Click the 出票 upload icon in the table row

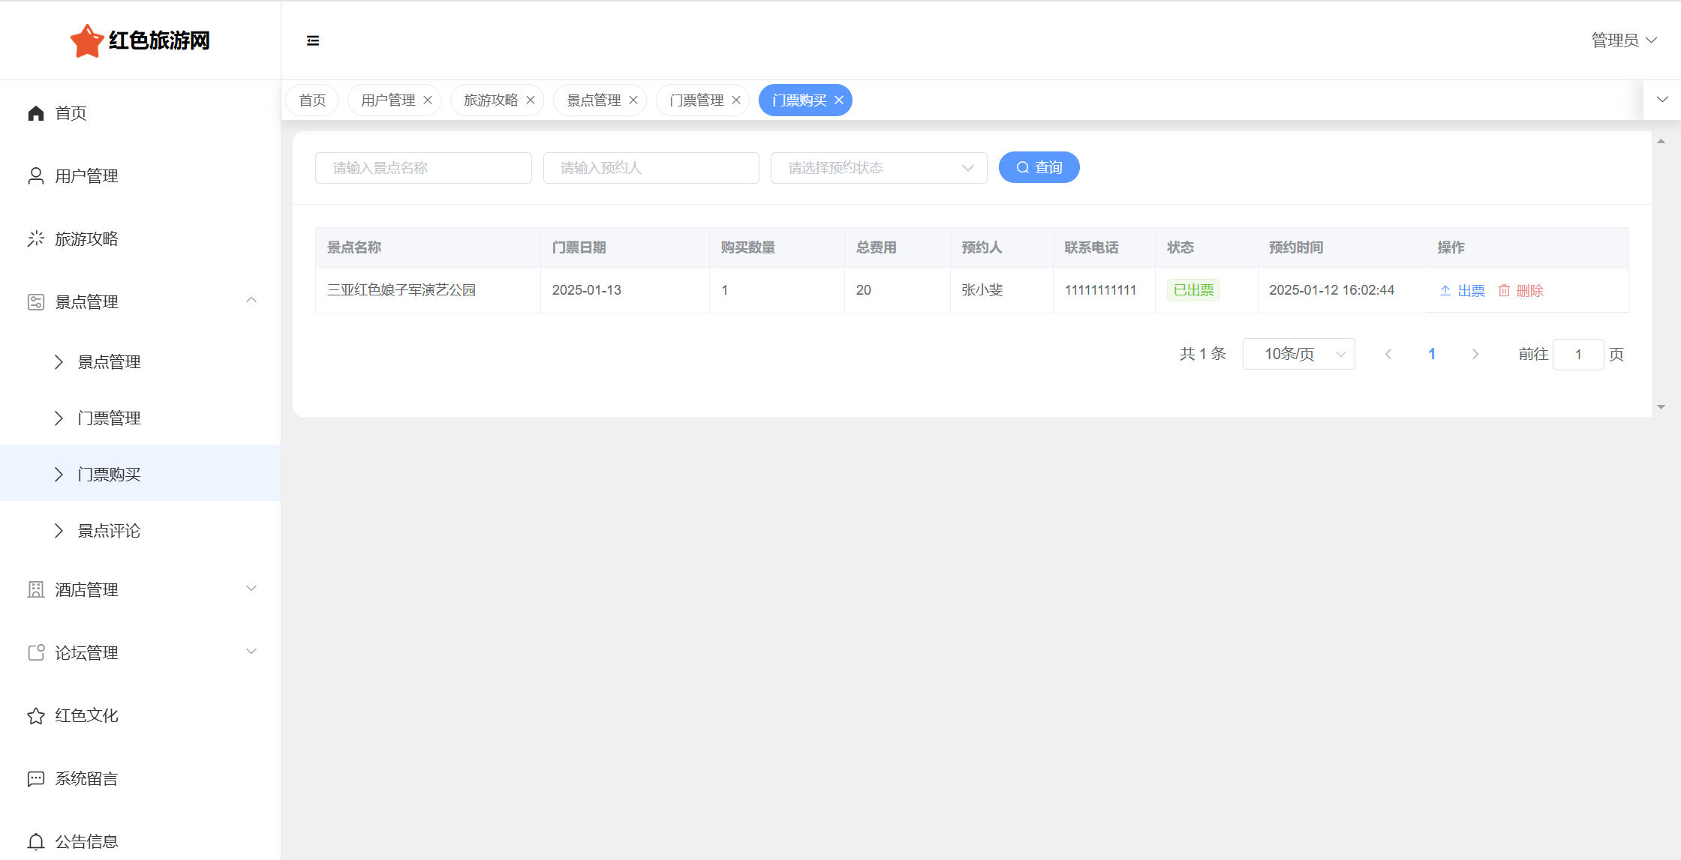pos(1445,291)
